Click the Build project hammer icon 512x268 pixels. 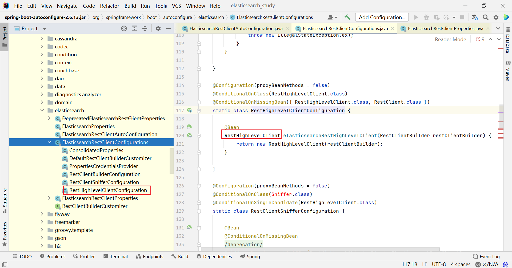[347, 17]
